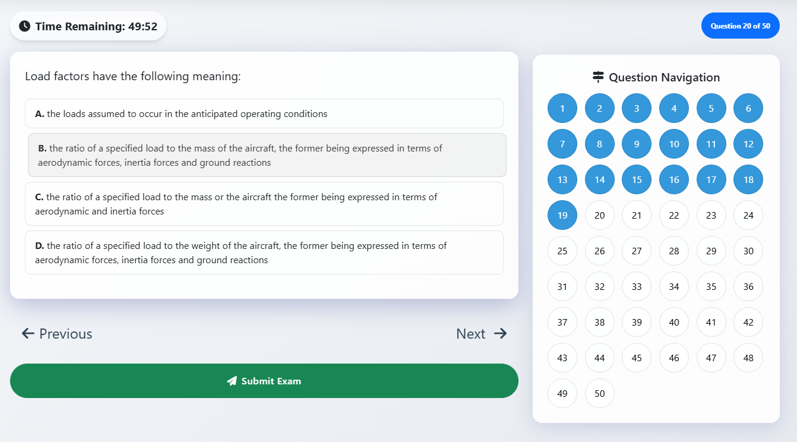The height and width of the screenshot is (442, 797).
Task: Jump to question 1 in navigation
Action: (x=562, y=108)
